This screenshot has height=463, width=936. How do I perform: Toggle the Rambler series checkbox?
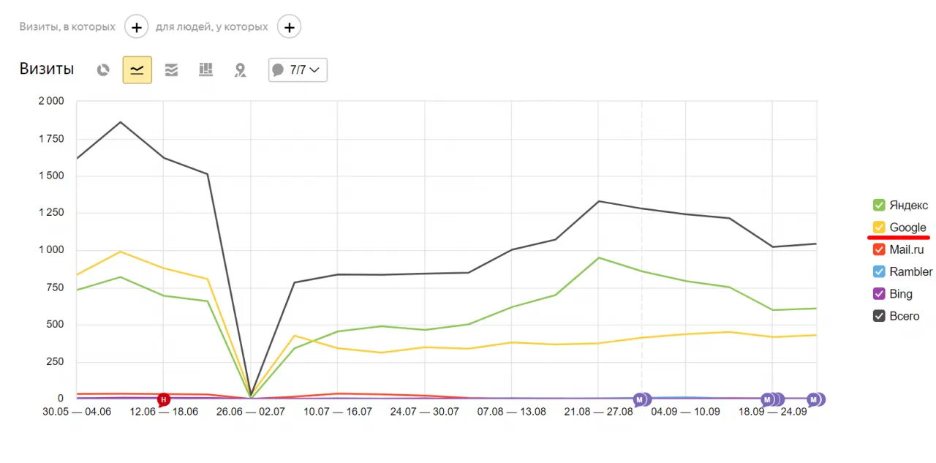coord(879,271)
